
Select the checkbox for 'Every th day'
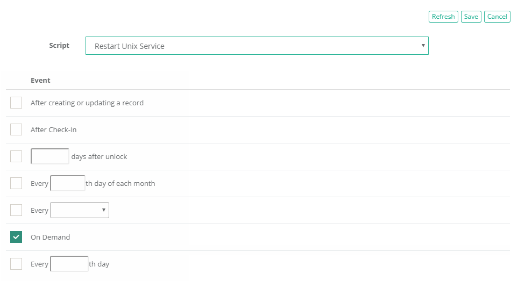[16, 264]
